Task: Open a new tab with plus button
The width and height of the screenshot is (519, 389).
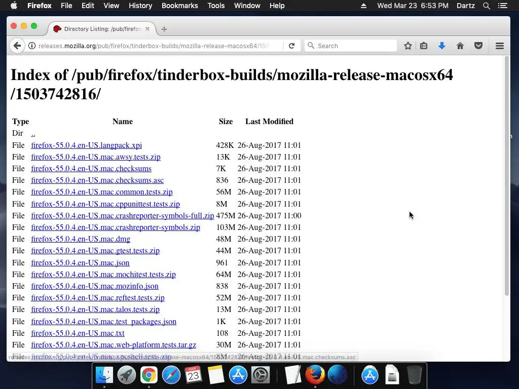Action: (x=164, y=29)
